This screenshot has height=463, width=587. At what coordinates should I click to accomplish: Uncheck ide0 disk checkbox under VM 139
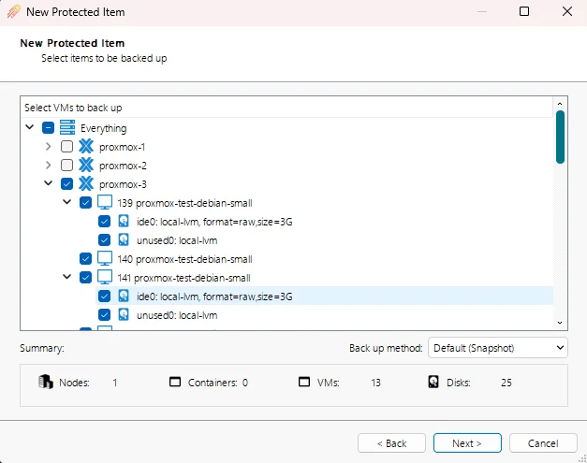tap(104, 222)
